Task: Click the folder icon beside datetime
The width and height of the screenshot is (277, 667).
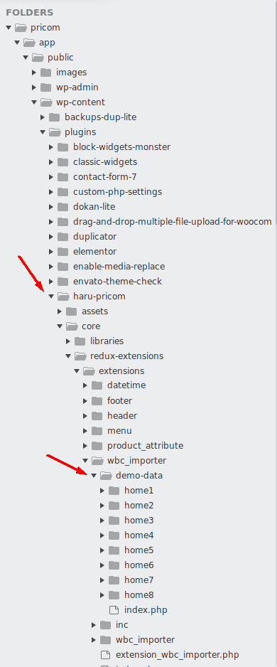Action: [x=97, y=385]
